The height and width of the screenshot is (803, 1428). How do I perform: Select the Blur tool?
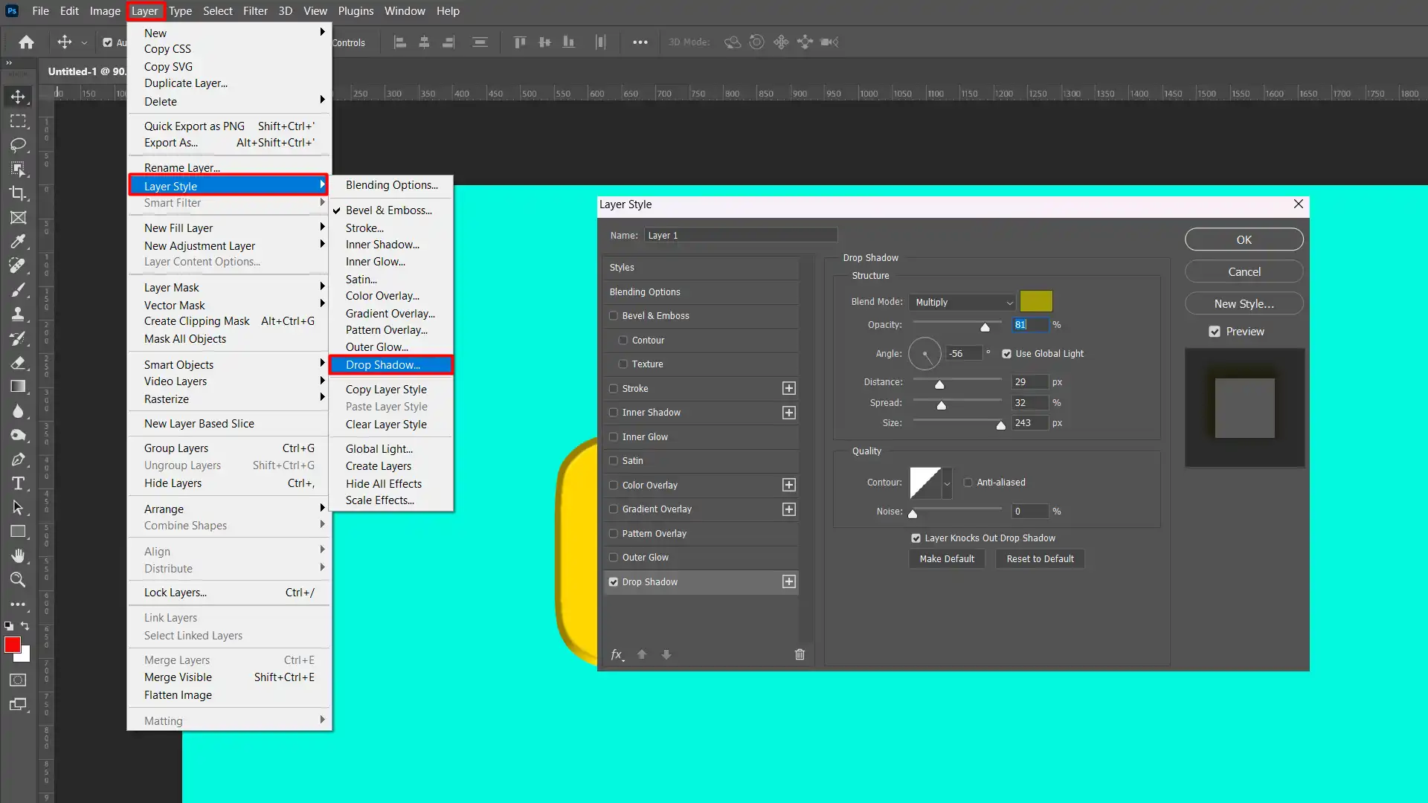[18, 410]
